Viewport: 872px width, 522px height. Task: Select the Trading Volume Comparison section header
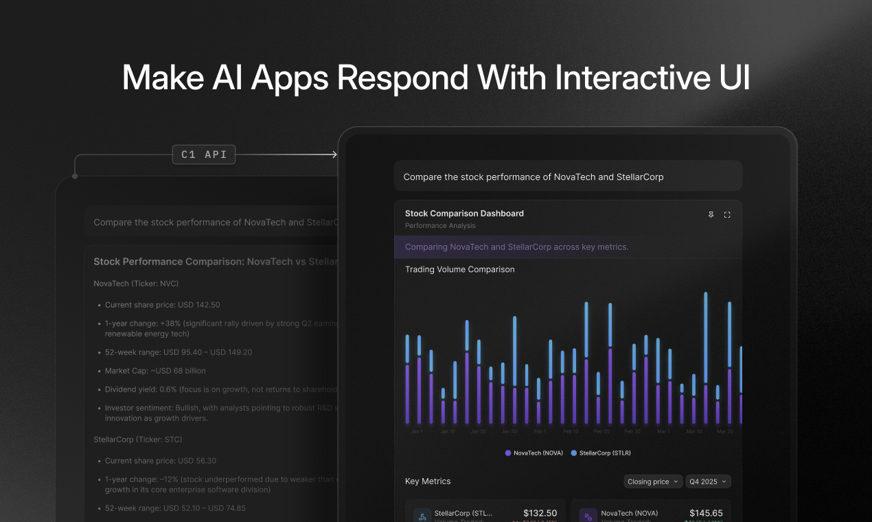coord(460,269)
